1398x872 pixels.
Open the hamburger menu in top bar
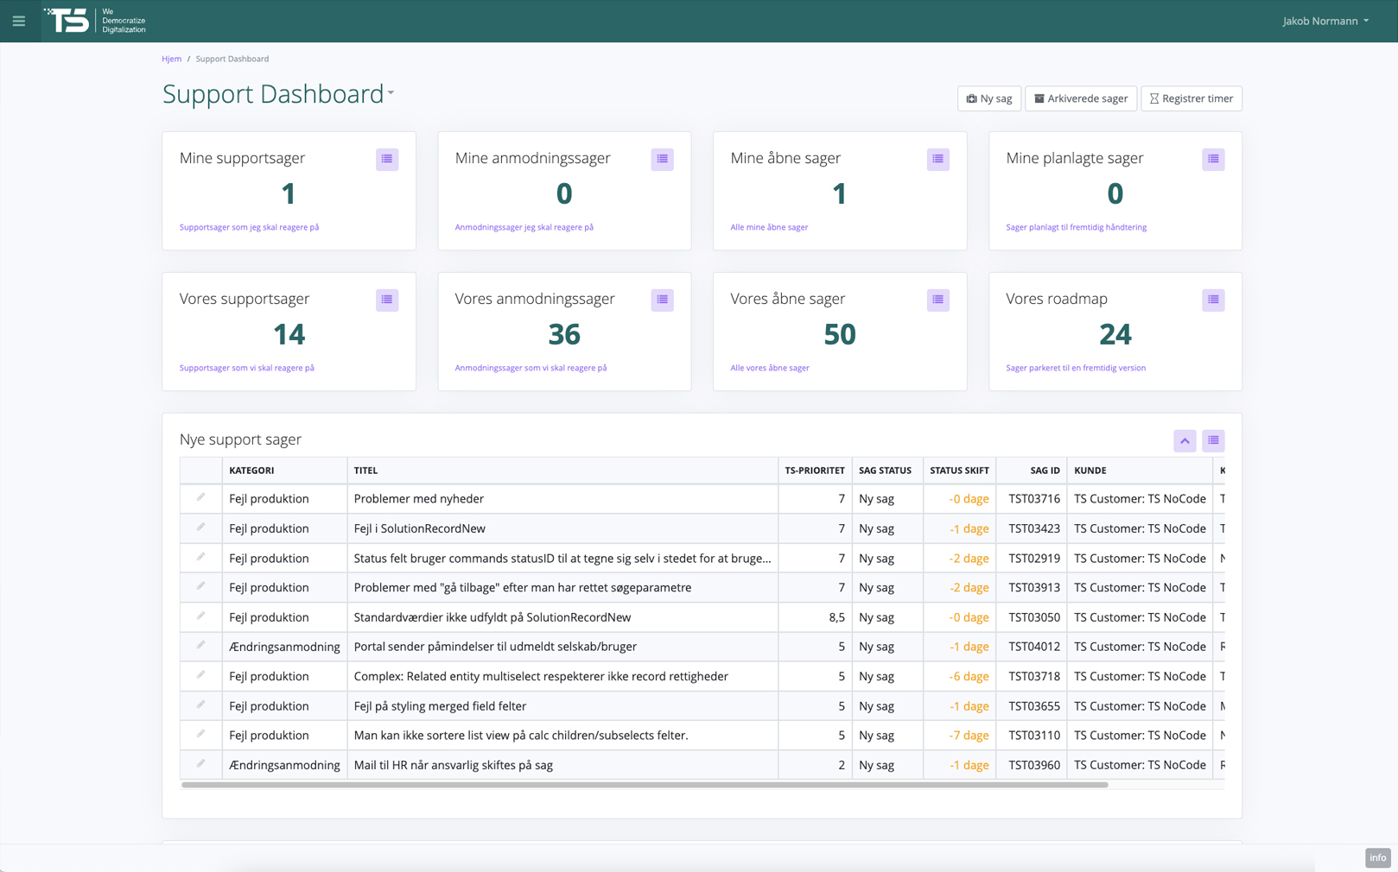coord(19,21)
